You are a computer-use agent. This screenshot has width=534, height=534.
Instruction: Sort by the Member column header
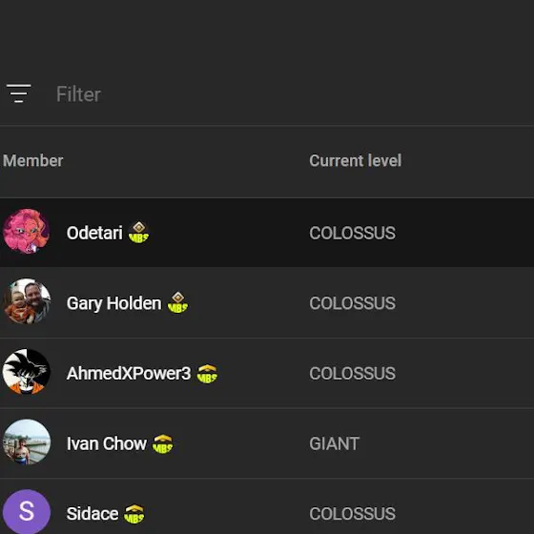click(33, 161)
